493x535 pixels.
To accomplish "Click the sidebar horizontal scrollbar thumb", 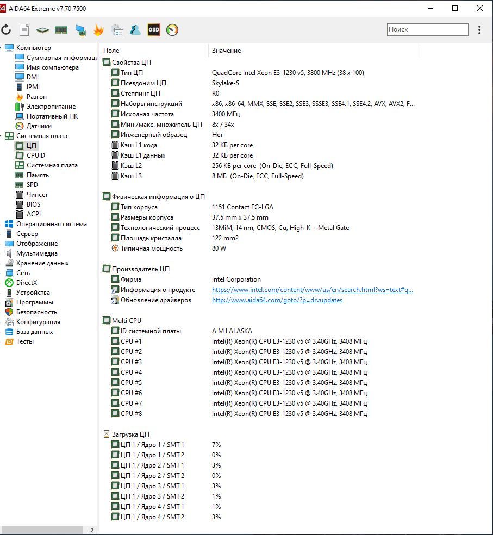I will (42, 530).
